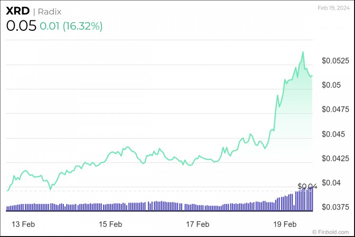
Task: Click the $0.04 dashed reference line label
Action: click(x=307, y=186)
